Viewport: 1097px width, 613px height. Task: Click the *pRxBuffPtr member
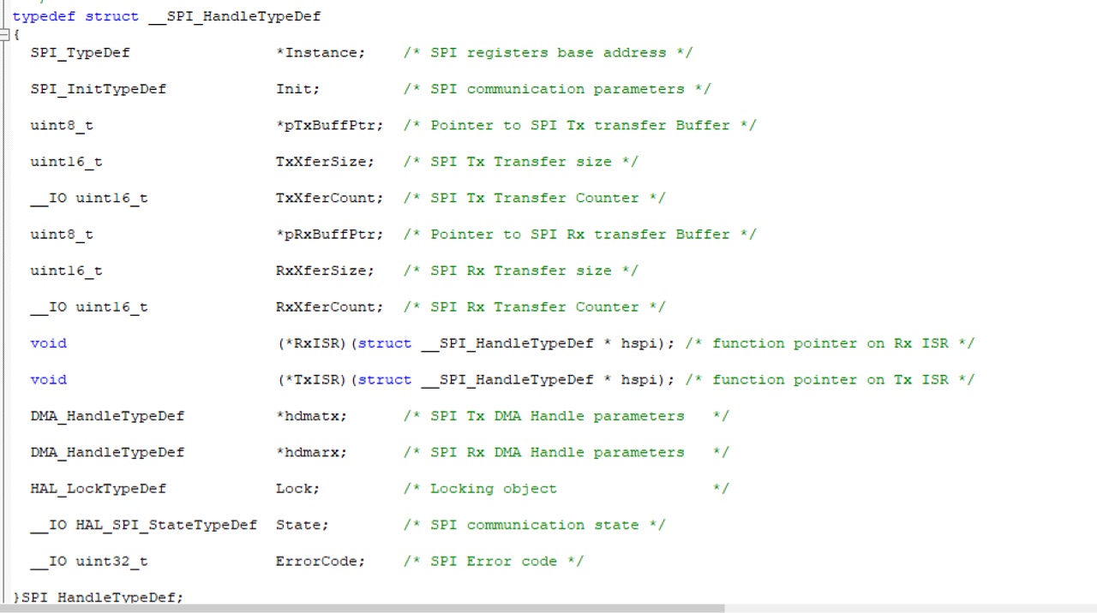coord(329,235)
